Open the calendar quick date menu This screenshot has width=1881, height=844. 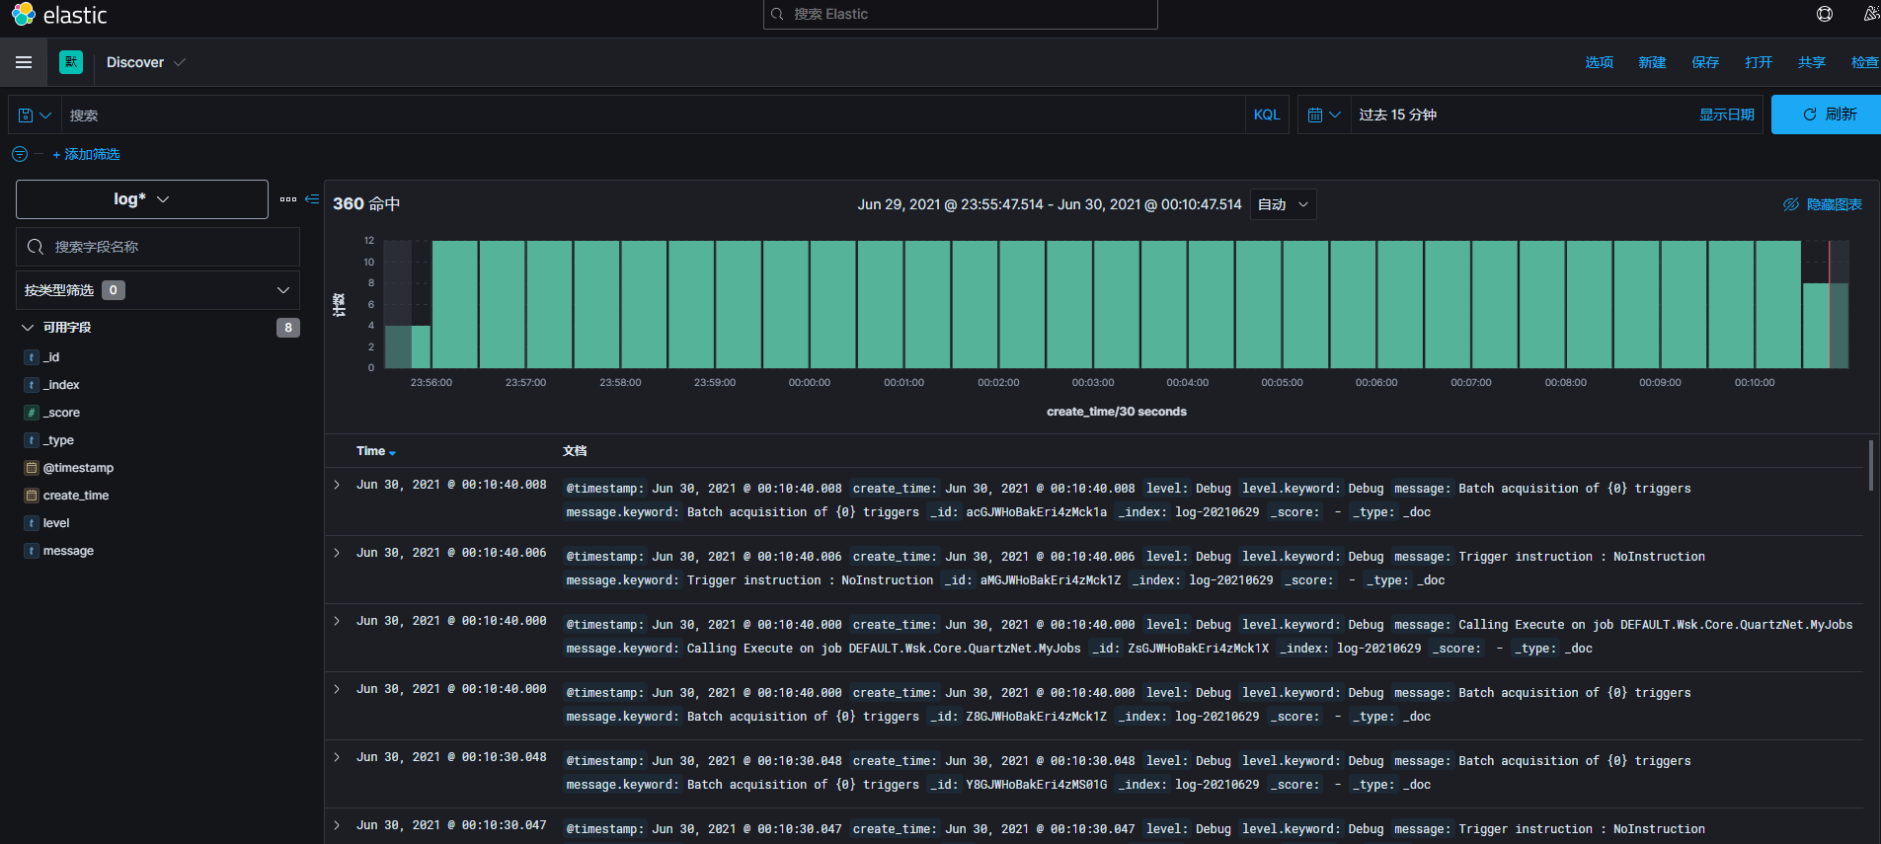pyautogui.click(x=1324, y=115)
